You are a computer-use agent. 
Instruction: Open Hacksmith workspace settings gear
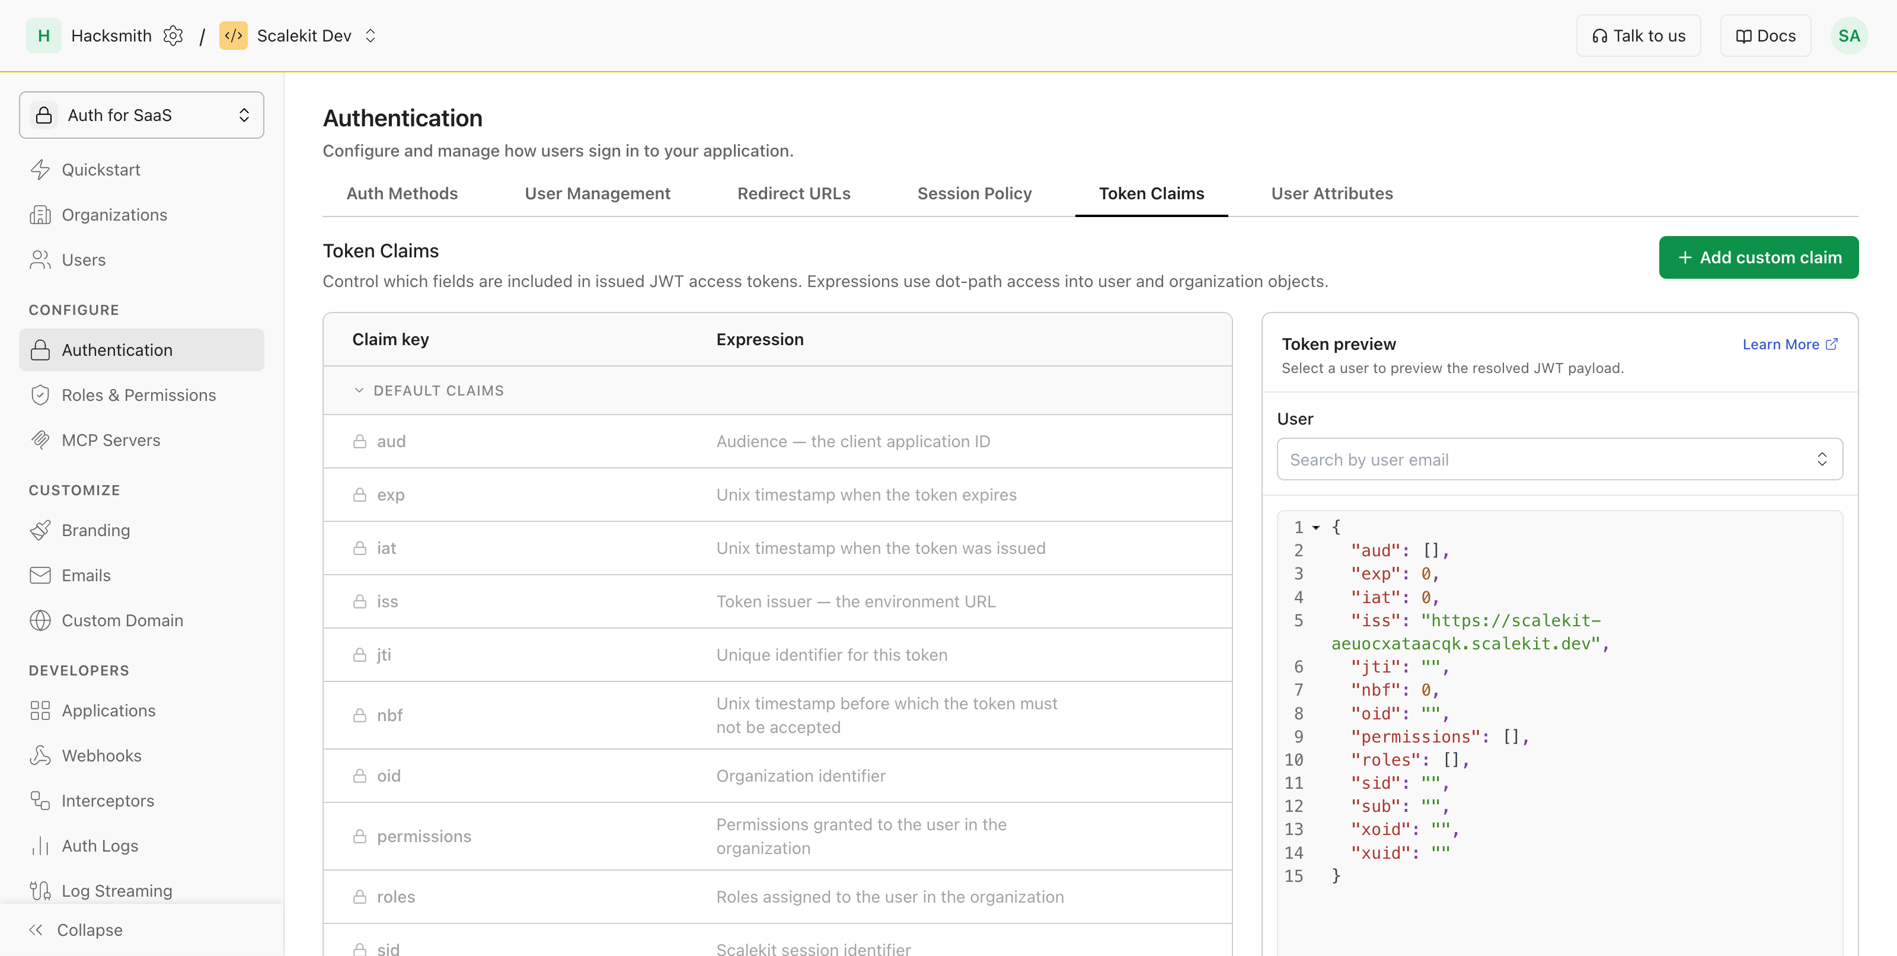[x=173, y=36]
